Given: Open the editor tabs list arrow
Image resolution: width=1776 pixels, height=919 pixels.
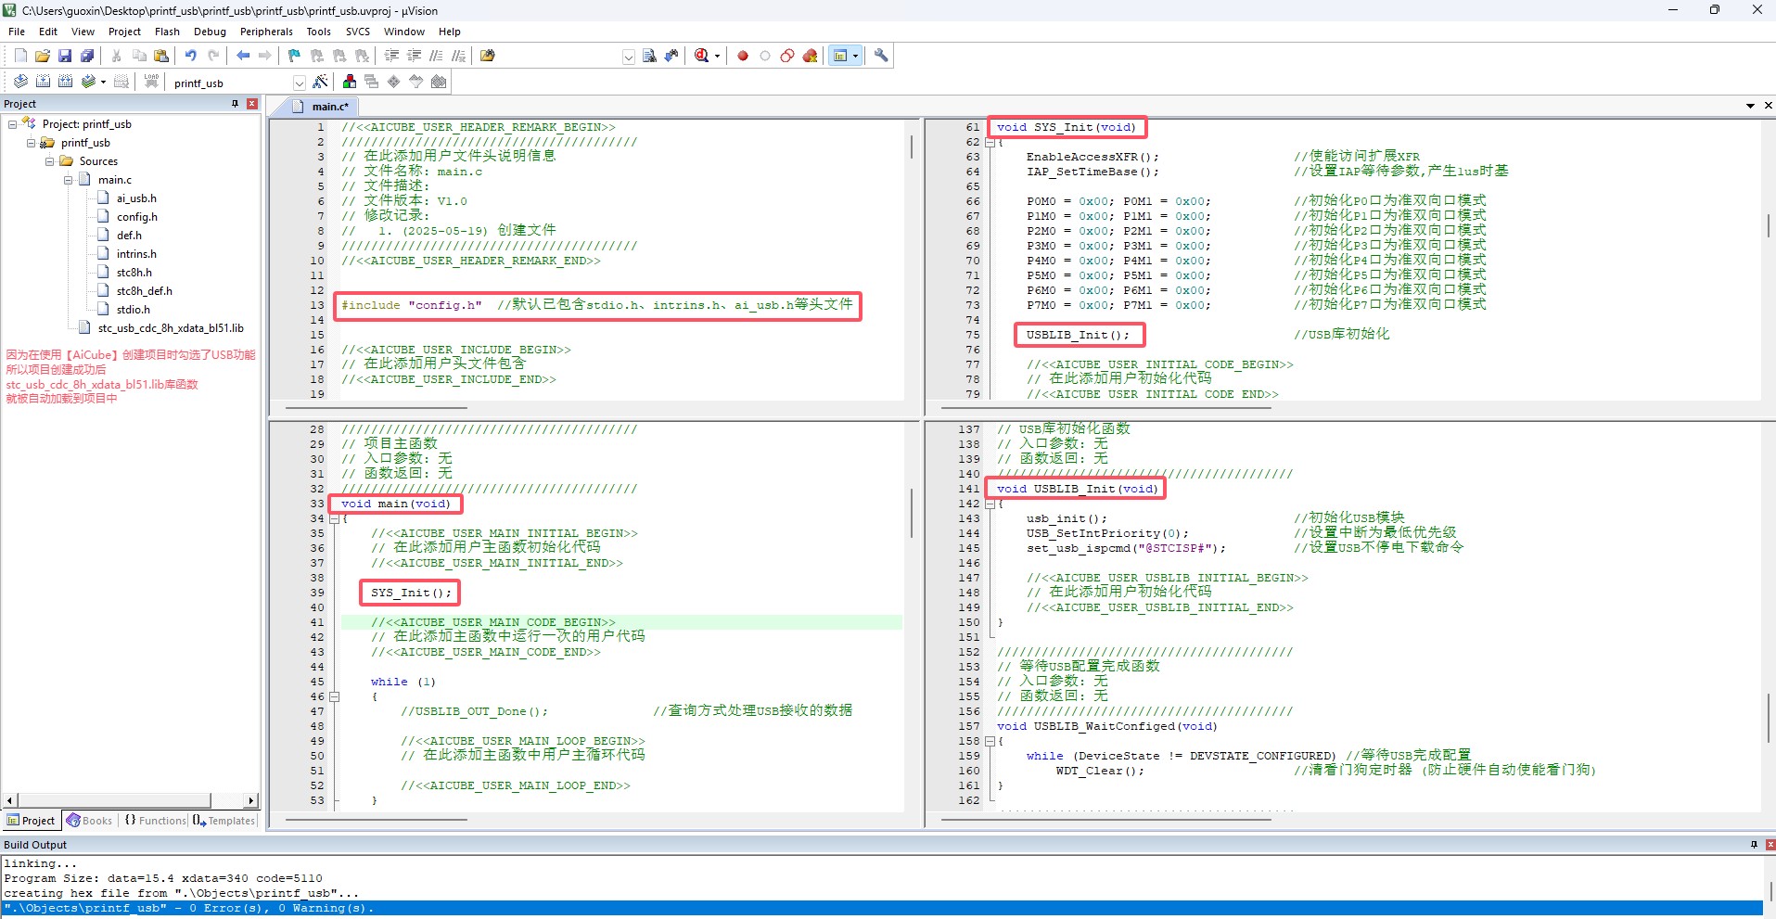Looking at the screenshot, I should click(1750, 106).
